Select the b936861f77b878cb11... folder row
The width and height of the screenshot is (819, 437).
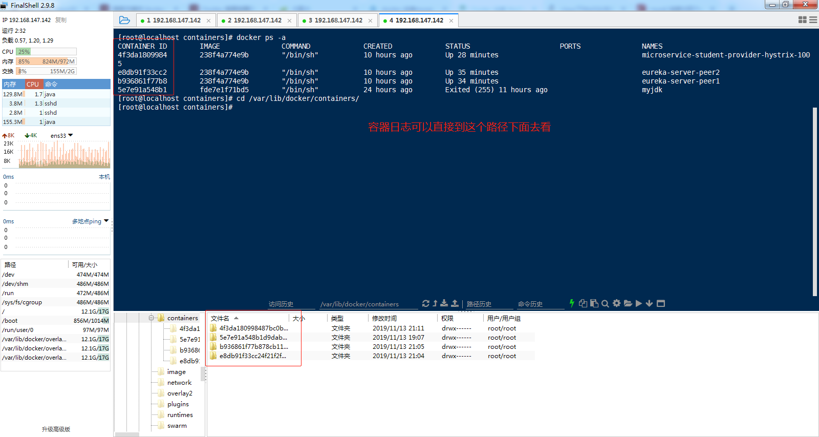coord(371,346)
